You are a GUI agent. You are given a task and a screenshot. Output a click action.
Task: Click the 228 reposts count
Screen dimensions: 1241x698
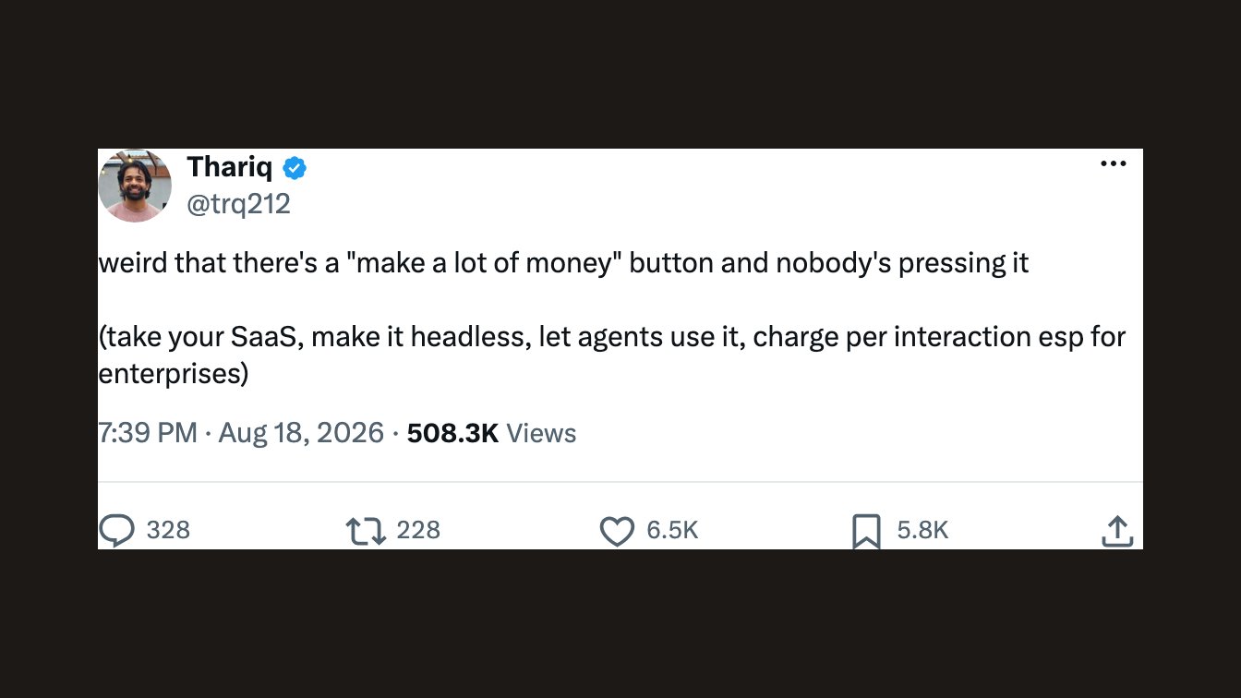click(418, 530)
